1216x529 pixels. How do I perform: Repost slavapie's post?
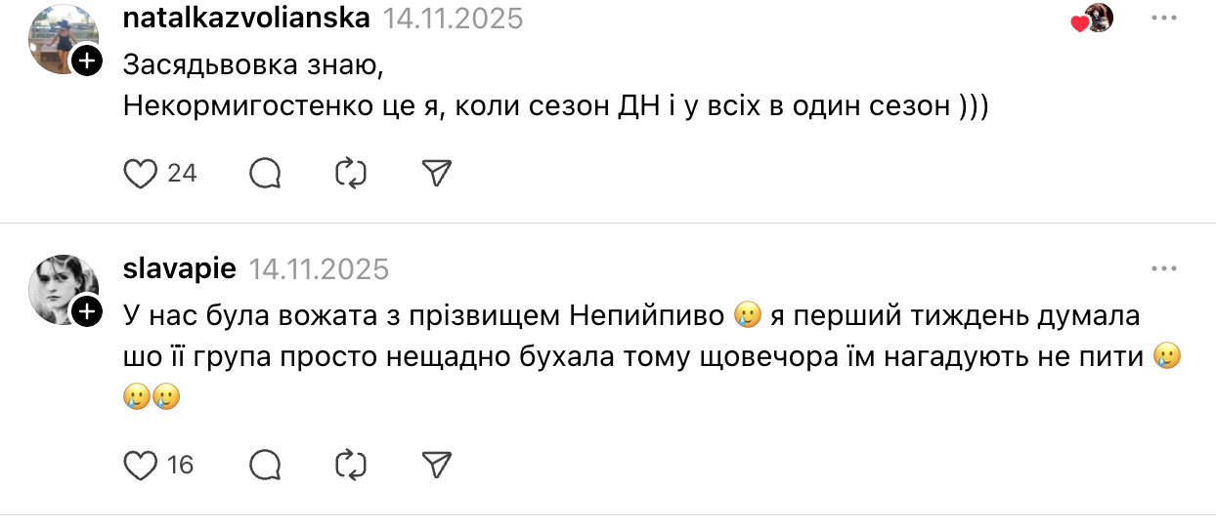(x=350, y=466)
